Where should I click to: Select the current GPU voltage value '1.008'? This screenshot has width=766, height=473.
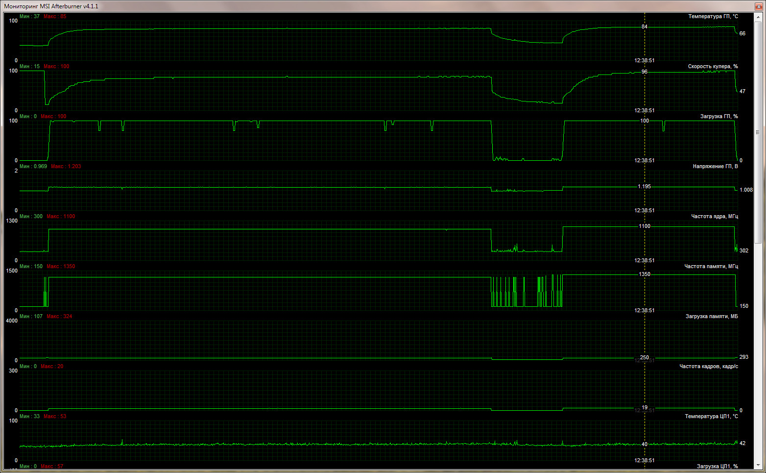point(746,190)
